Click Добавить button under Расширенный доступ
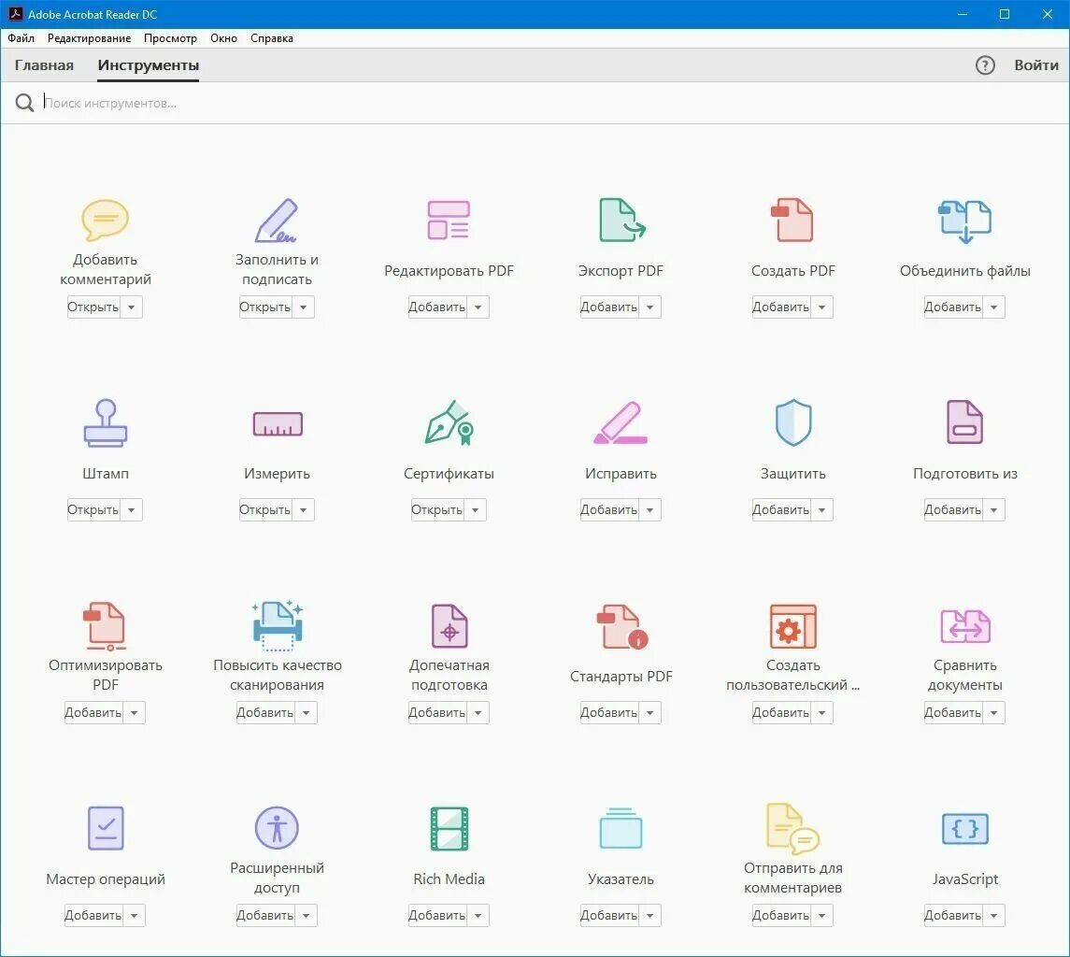The height and width of the screenshot is (957, 1070). click(264, 915)
